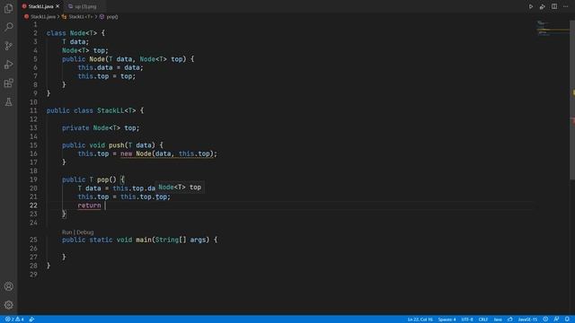Open the Explorer view in activity bar
Image resolution: width=575 pixels, height=323 pixels.
8,8
